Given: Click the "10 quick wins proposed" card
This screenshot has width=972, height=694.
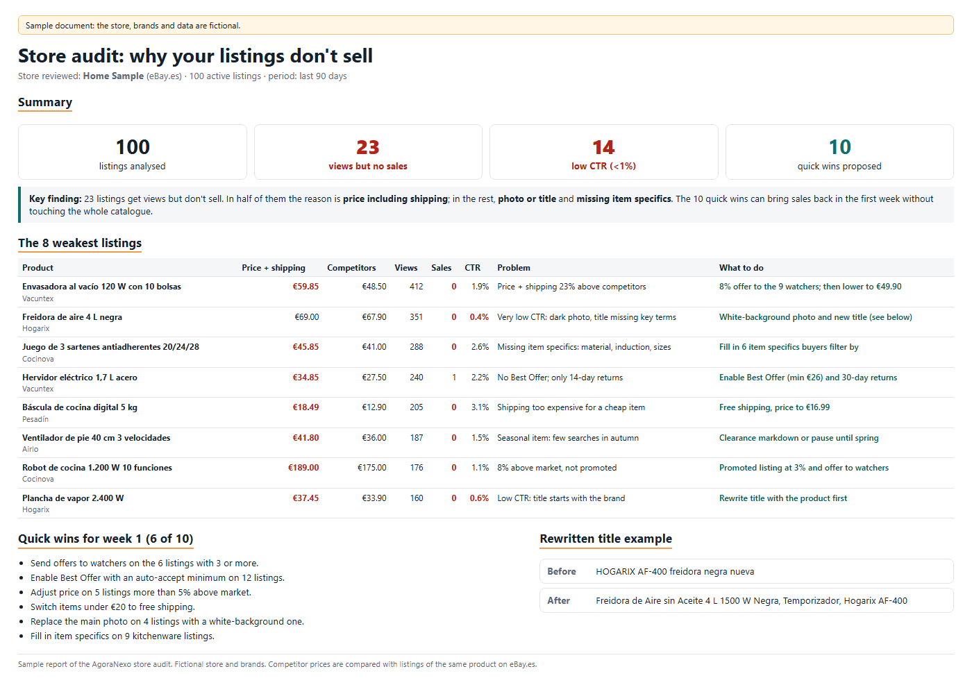Looking at the screenshot, I should tap(839, 152).
